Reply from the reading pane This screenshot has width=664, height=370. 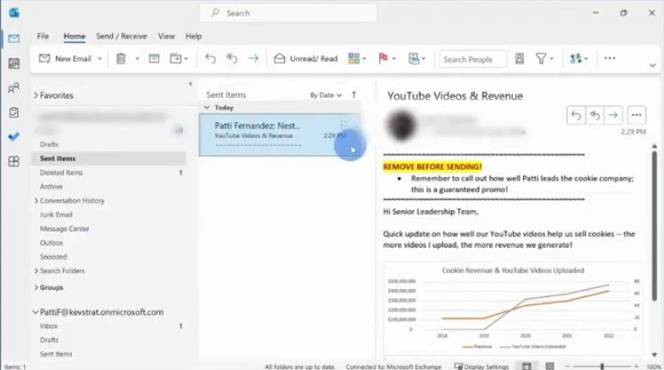576,115
